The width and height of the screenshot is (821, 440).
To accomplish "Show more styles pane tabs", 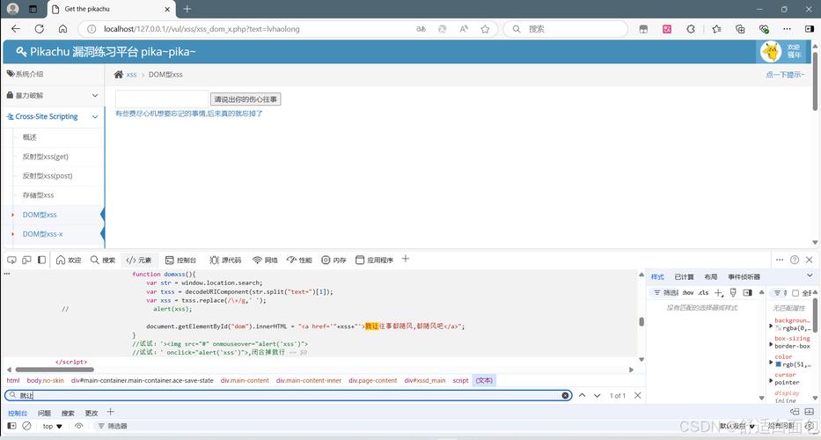I will click(x=810, y=276).
